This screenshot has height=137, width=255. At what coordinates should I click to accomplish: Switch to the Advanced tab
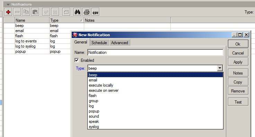tap(120, 43)
